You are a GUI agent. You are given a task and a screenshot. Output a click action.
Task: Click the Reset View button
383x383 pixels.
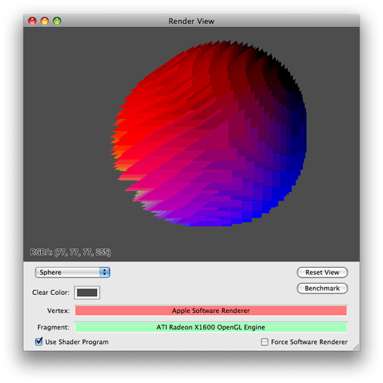point(322,272)
